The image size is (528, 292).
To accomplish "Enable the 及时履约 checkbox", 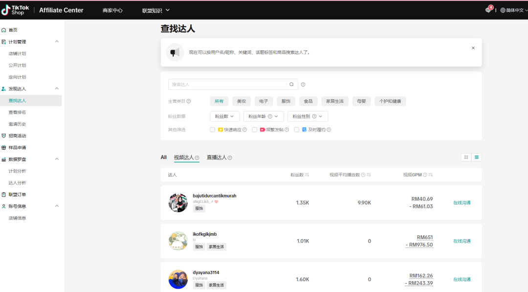I will point(297,130).
